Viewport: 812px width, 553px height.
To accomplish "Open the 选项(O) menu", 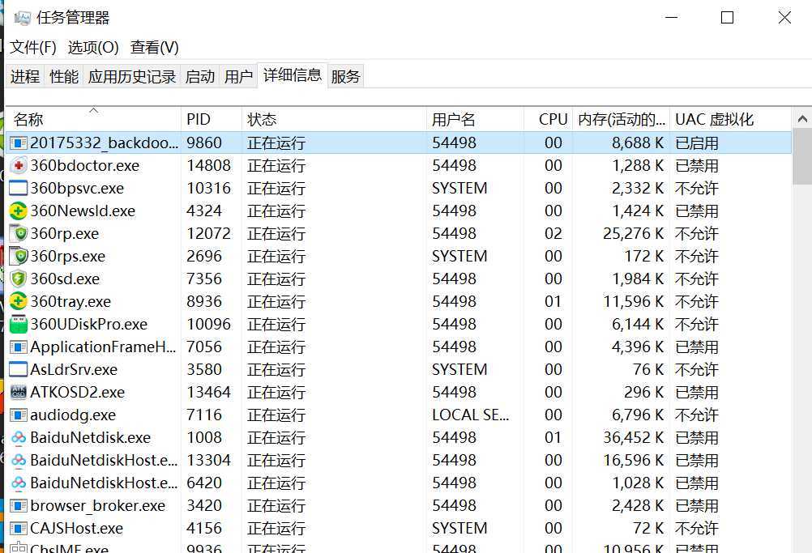I will point(93,48).
